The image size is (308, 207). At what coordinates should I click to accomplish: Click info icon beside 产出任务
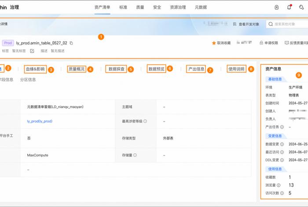point(282,126)
